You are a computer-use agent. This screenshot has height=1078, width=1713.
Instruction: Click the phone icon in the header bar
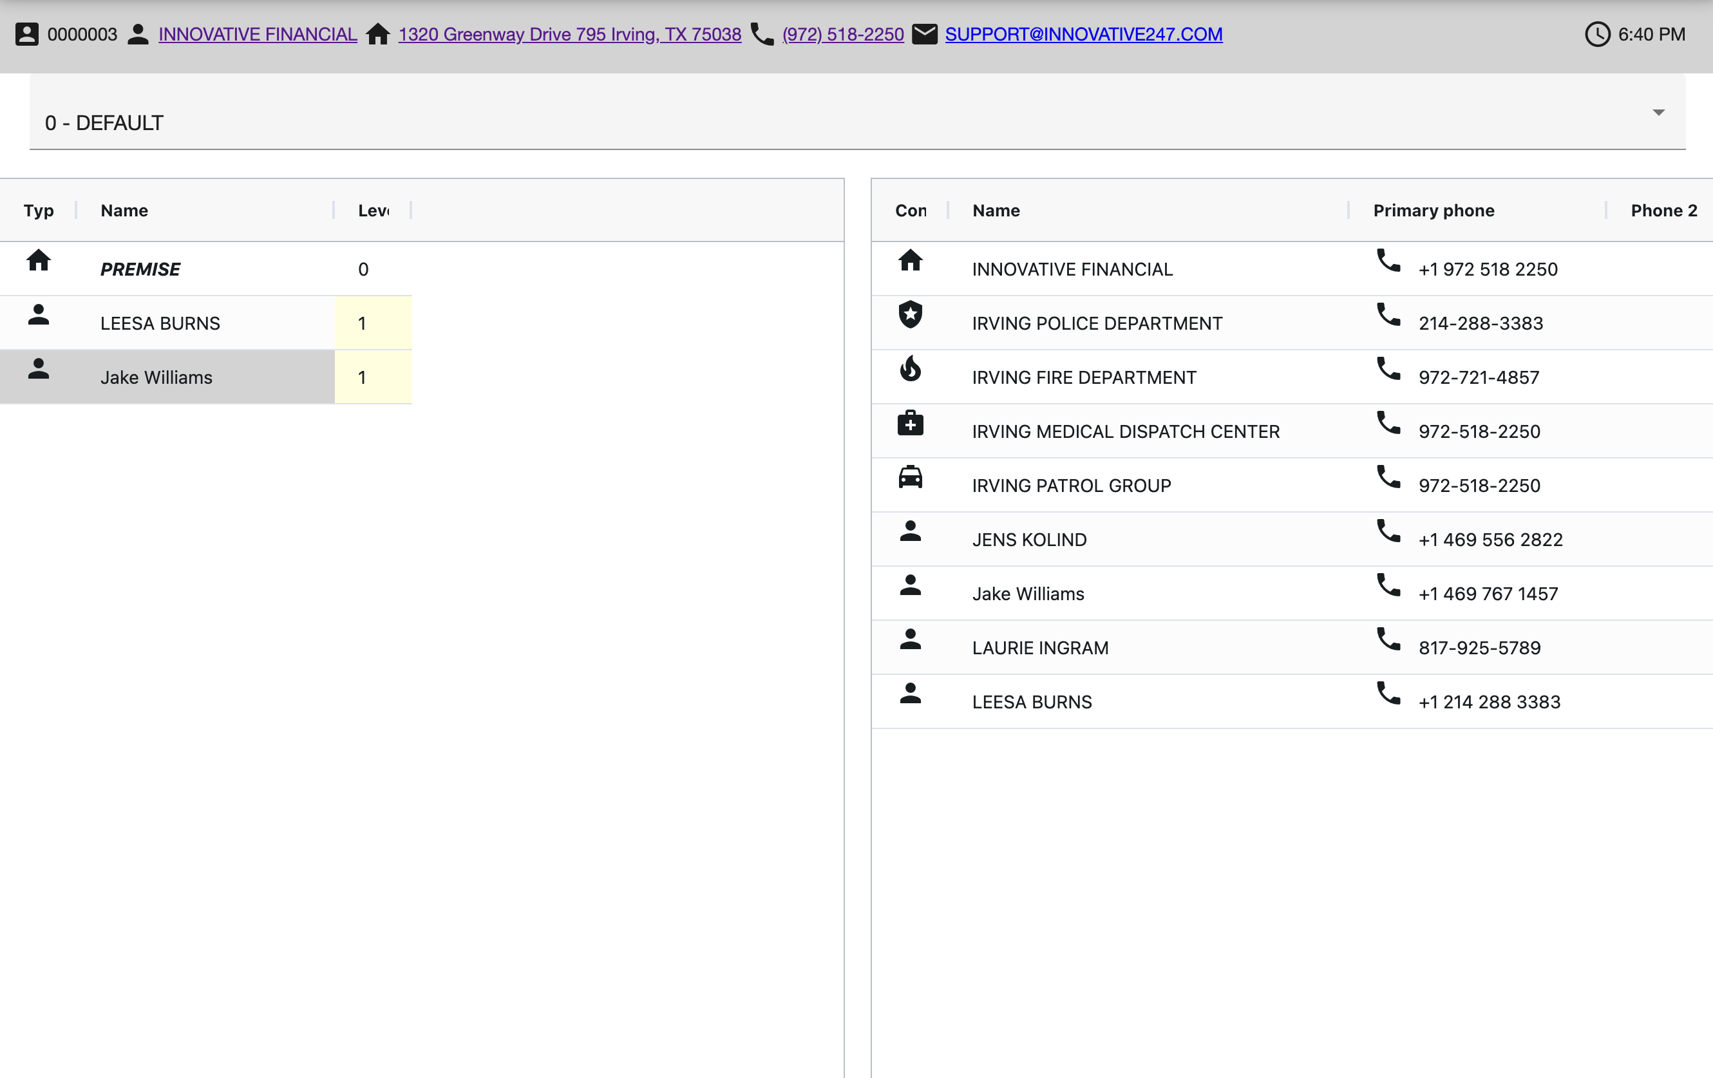[x=762, y=34]
